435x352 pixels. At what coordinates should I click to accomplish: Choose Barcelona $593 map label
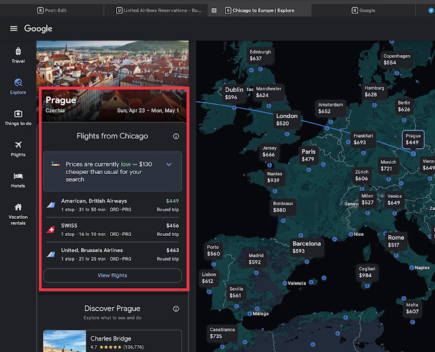click(x=307, y=247)
